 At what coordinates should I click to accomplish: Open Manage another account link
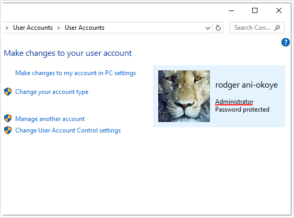[x=50, y=119]
